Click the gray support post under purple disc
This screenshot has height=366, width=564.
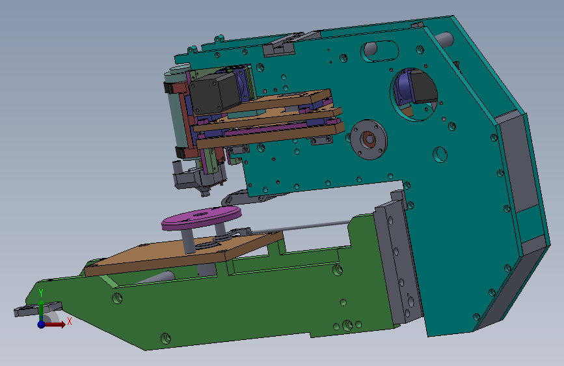[x=188, y=241]
